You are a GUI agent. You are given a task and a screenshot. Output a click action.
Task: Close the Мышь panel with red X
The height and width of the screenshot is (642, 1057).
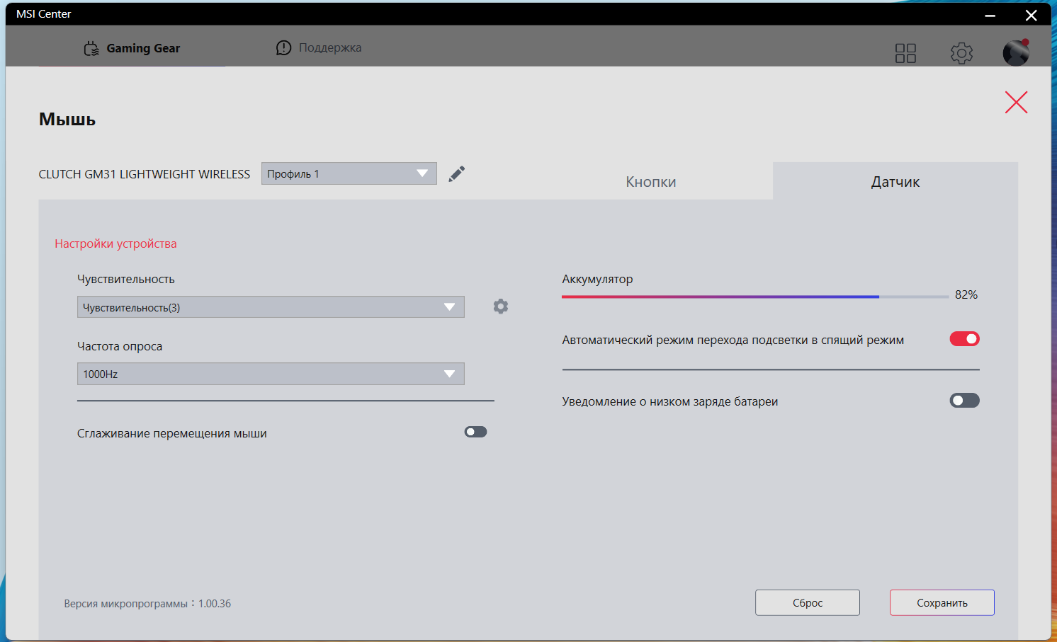[x=1016, y=103]
